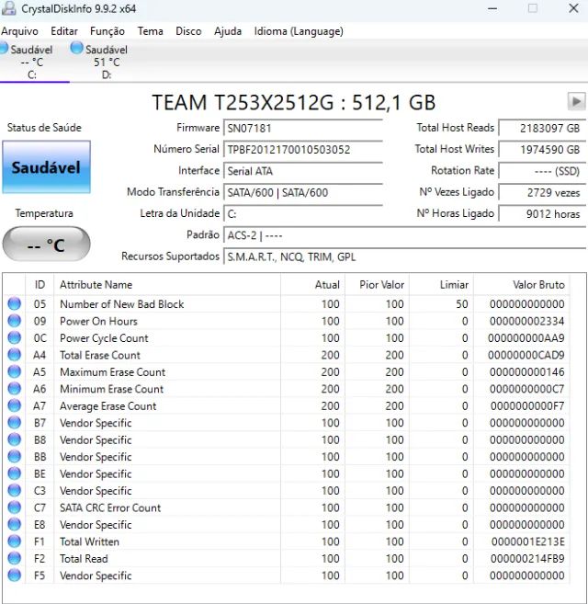Viewport: 588px width, 604px height.
Task: Click power-on hours value 9012 horas
Action: [x=542, y=214]
